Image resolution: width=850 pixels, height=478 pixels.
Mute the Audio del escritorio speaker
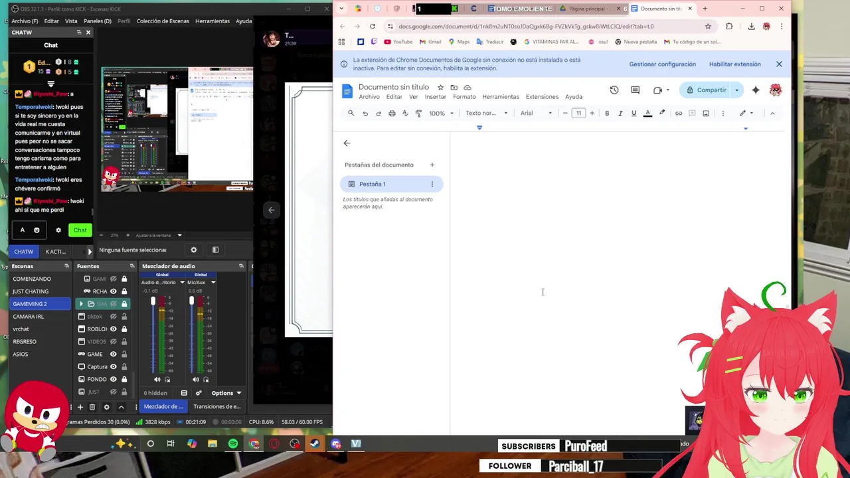[157, 380]
